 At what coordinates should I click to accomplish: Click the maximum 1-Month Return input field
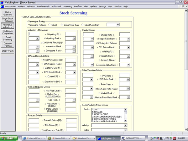pos(71,120)
